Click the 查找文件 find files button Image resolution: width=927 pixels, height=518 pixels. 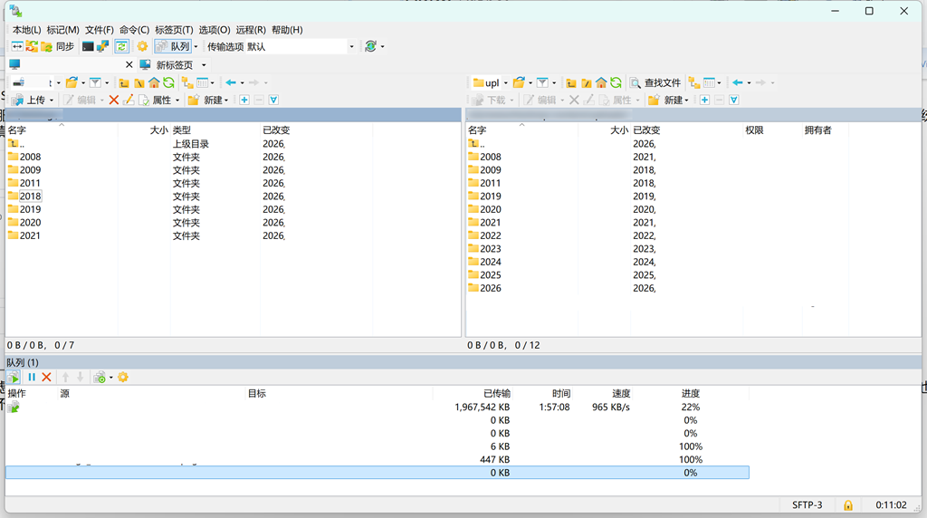(x=655, y=82)
